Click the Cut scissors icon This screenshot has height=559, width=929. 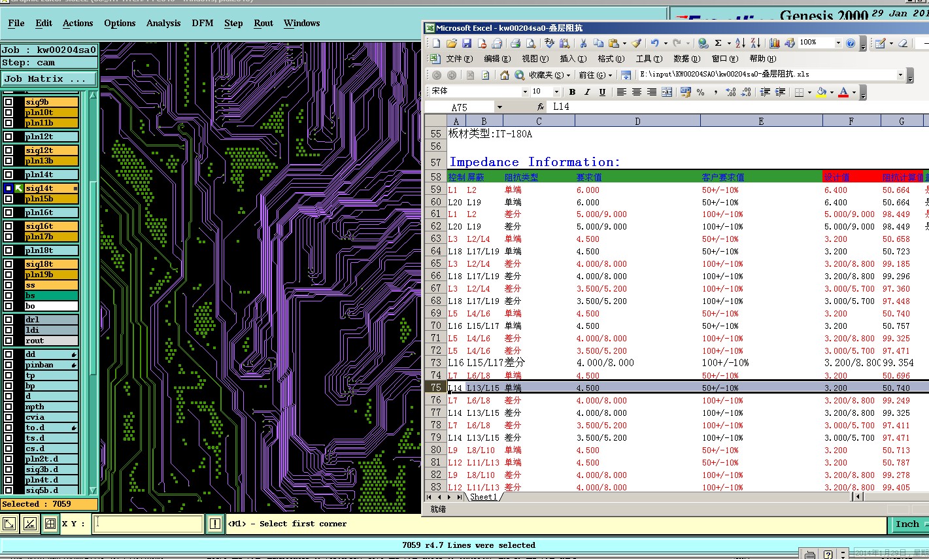tap(583, 43)
